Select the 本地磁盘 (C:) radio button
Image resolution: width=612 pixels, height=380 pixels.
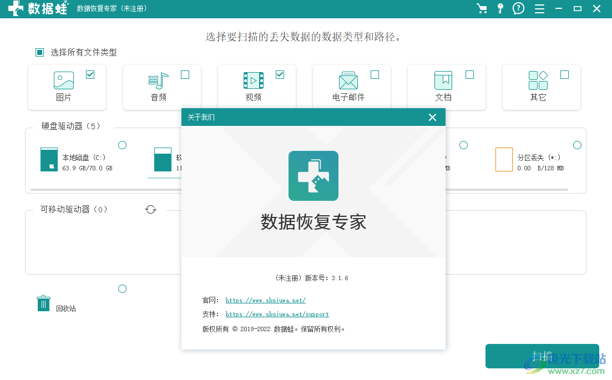point(122,145)
